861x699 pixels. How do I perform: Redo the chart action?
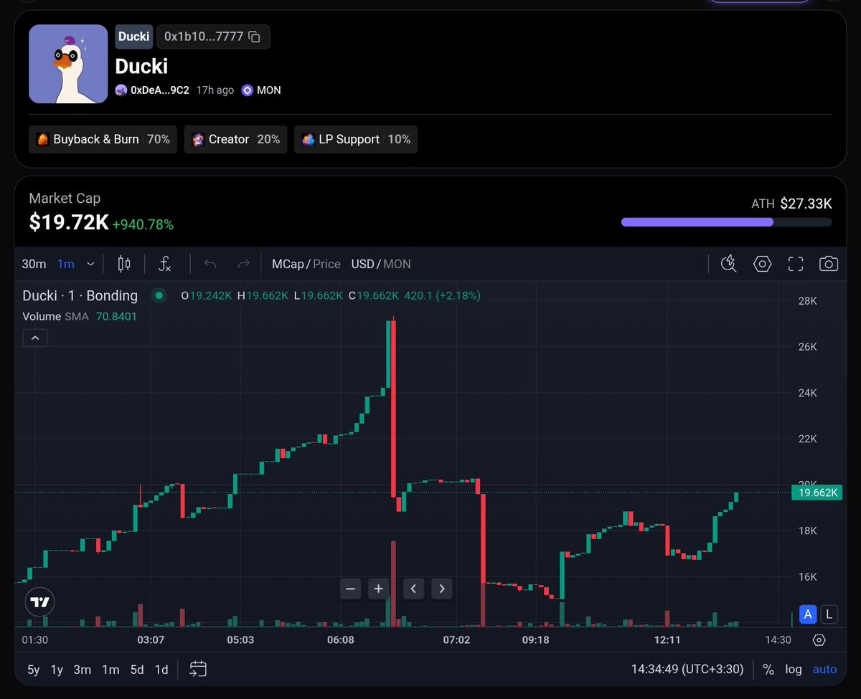[244, 264]
